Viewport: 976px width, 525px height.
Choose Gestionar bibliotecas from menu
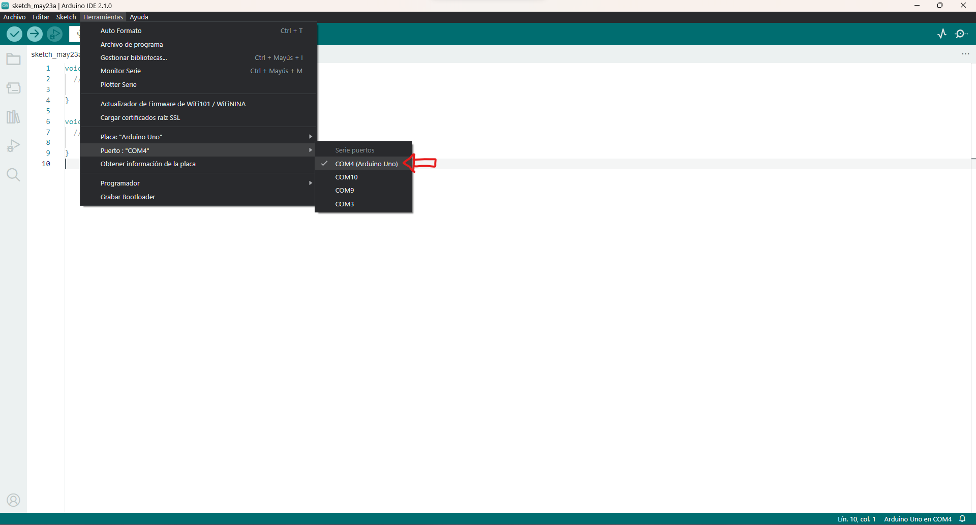[134, 57]
